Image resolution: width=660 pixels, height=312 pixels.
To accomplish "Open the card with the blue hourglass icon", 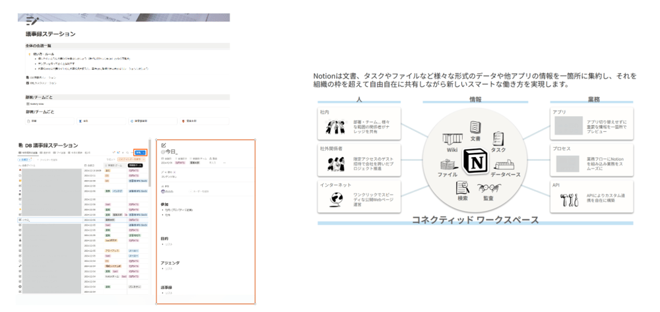I will [x=102, y=121].
